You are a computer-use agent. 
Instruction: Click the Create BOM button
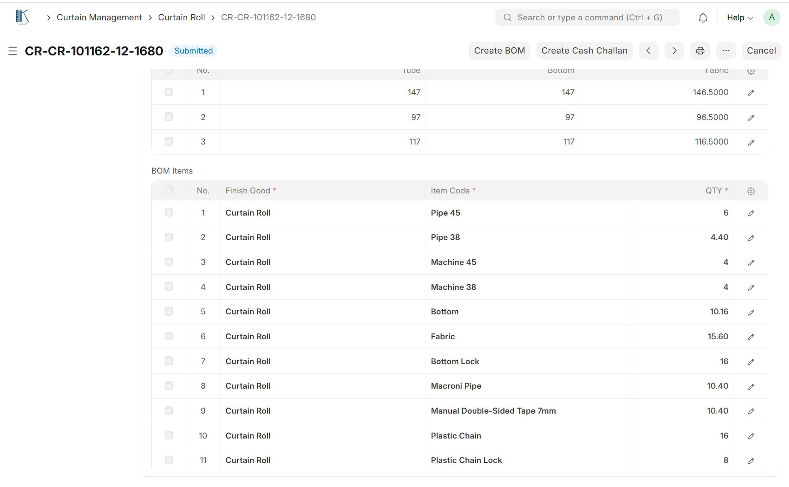point(499,51)
